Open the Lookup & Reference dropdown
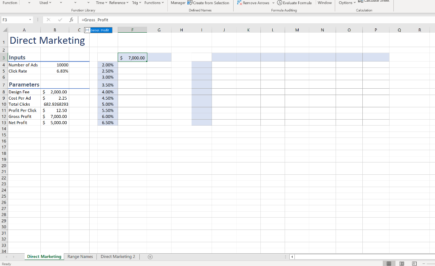This screenshot has width=435, height=266. (x=127, y=3)
